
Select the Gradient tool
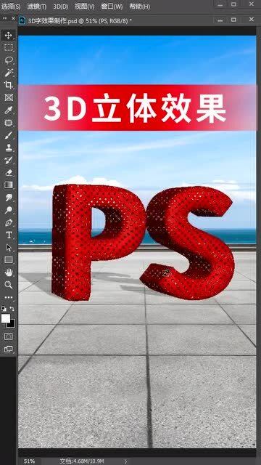click(x=9, y=185)
